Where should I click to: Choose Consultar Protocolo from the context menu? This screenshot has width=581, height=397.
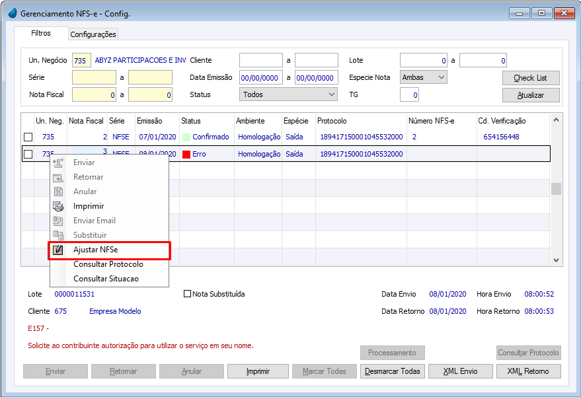pyautogui.click(x=108, y=264)
